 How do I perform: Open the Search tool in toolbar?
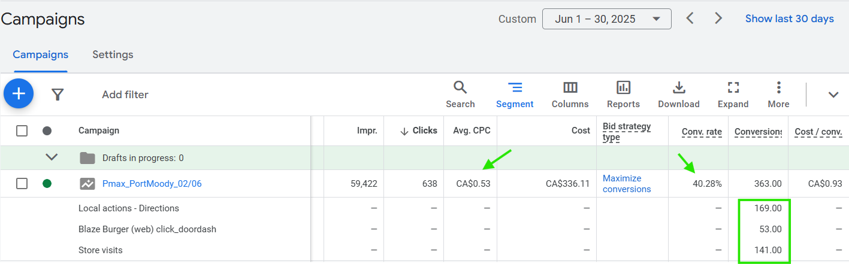[460, 95]
